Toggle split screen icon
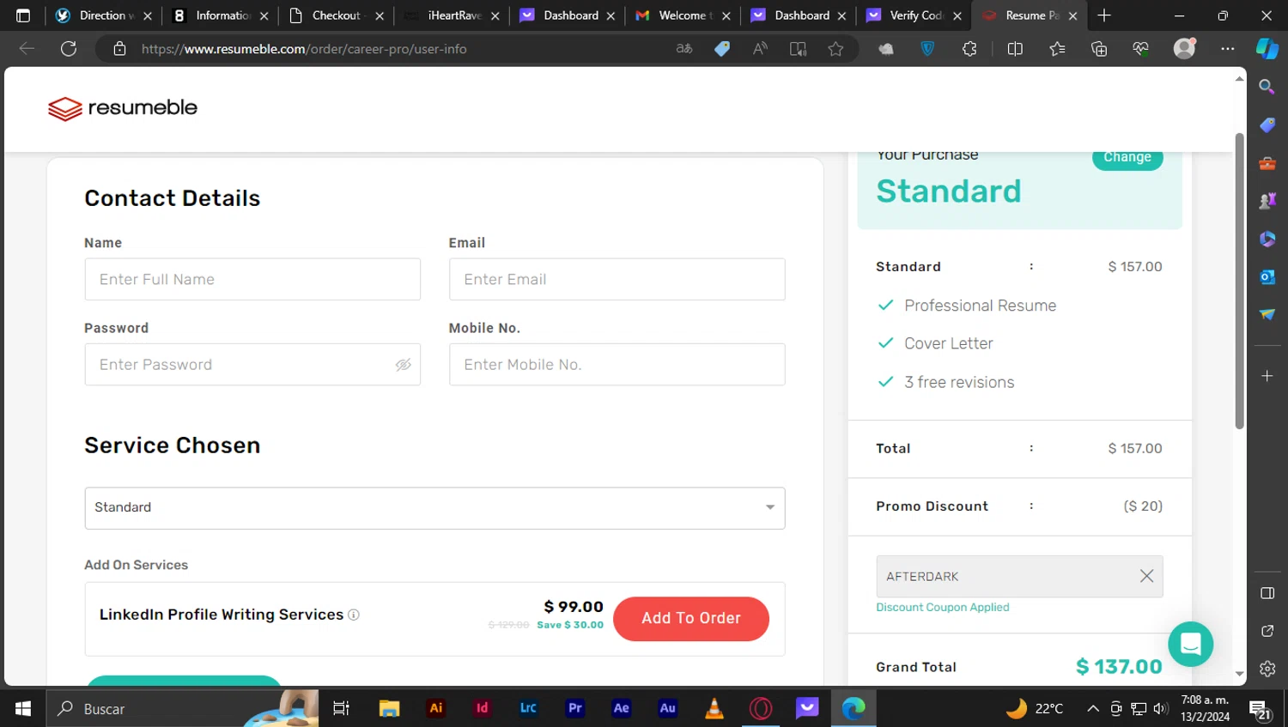The width and height of the screenshot is (1288, 727). [x=1015, y=49]
